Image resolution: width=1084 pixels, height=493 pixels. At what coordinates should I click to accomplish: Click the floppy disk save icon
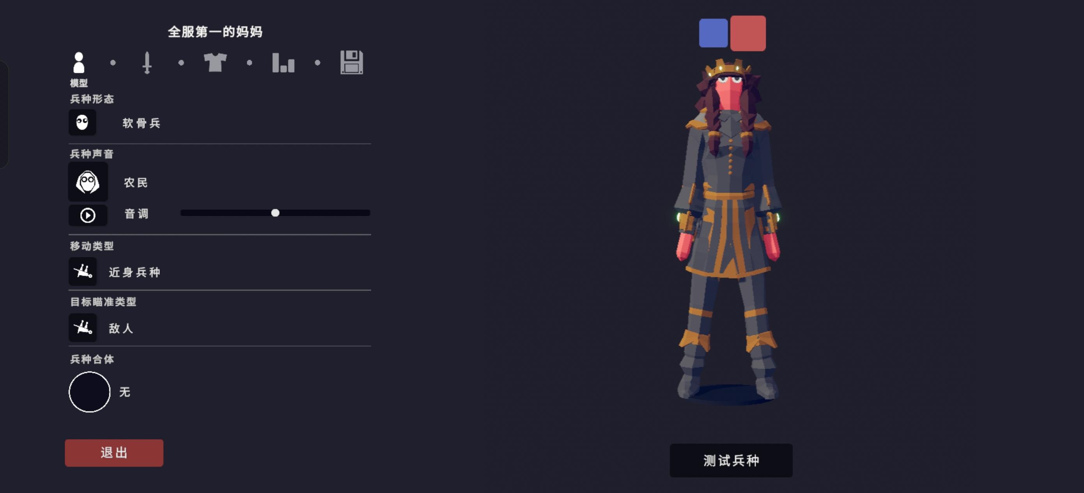[x=351, y=62]
